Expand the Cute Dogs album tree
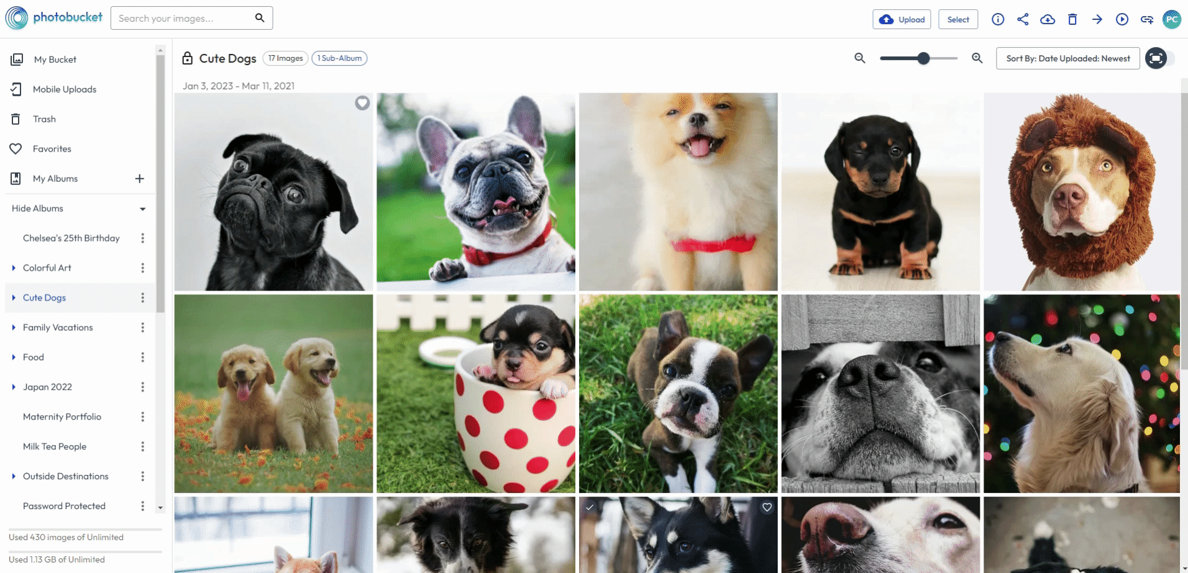This screenshot has height=573, width=1188. (14, 298)
